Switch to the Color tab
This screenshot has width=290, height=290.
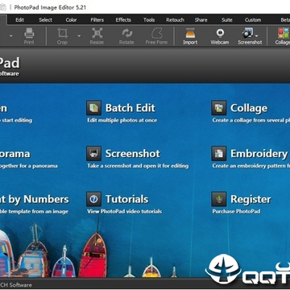pos(71,20)
